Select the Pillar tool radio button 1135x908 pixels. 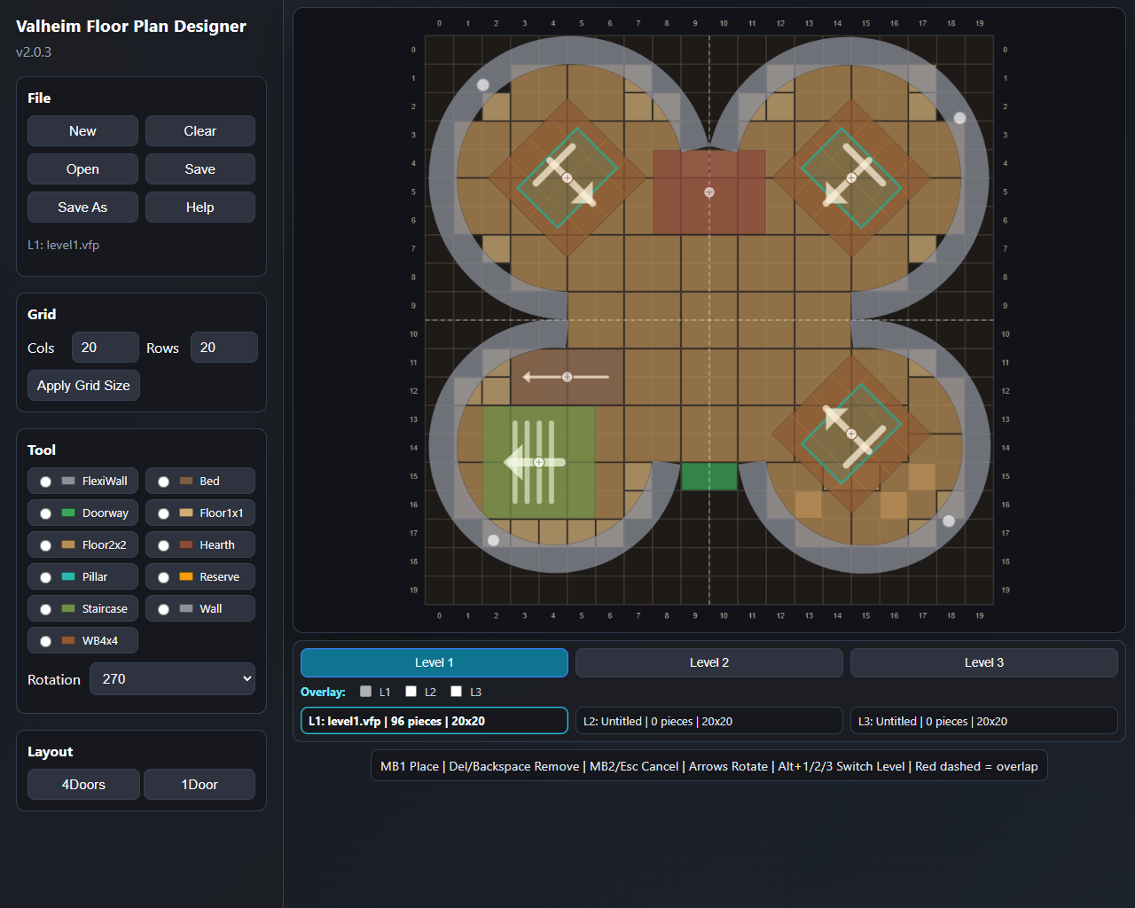(45, 577)
